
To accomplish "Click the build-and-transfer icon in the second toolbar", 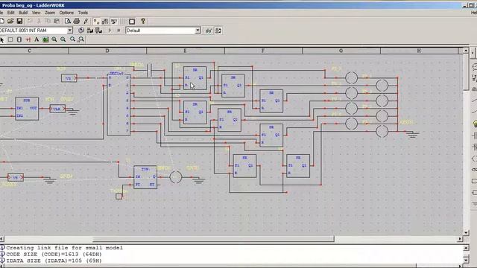I will pos(89,31).
